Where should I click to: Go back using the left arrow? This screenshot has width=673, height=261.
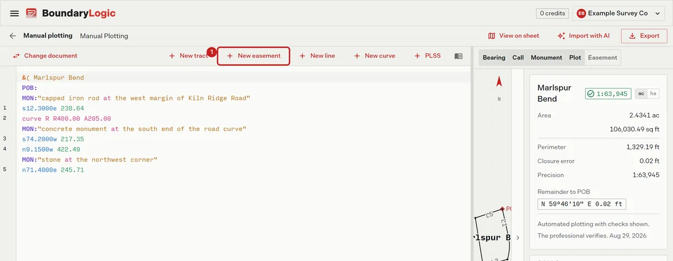click(x=12, y=36)
